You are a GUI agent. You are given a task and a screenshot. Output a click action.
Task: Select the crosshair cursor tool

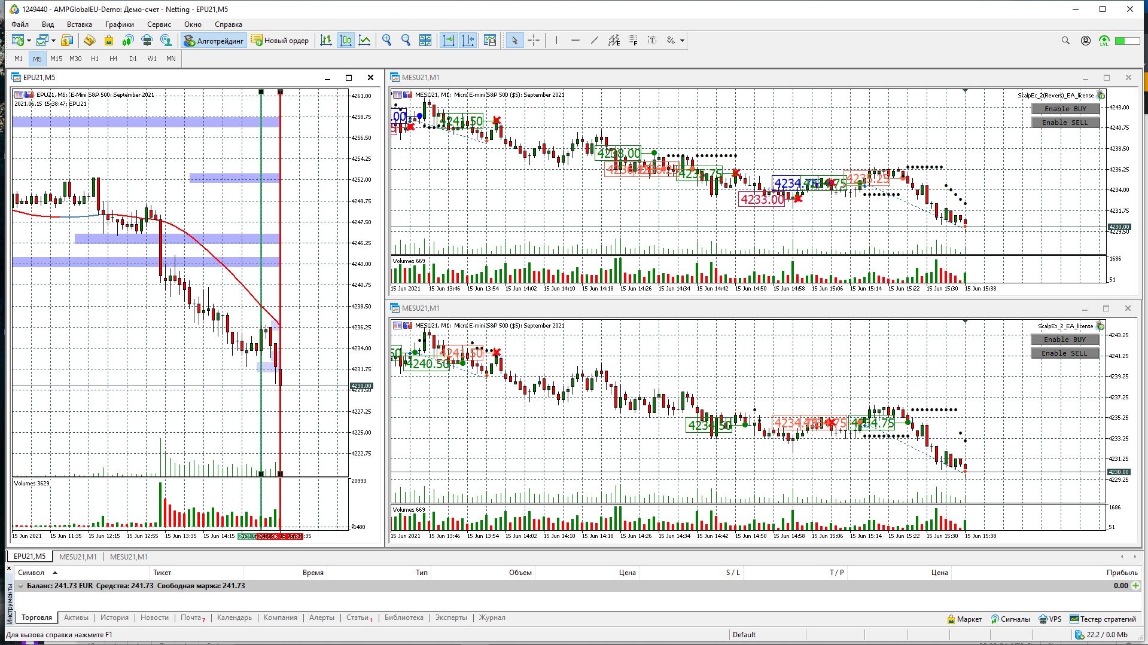[x=534, y=41]
